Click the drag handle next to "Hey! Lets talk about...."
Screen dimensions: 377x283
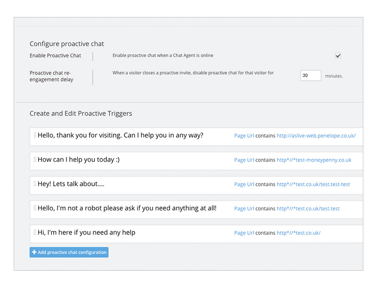pyautogui.click(x=35, y=184)
